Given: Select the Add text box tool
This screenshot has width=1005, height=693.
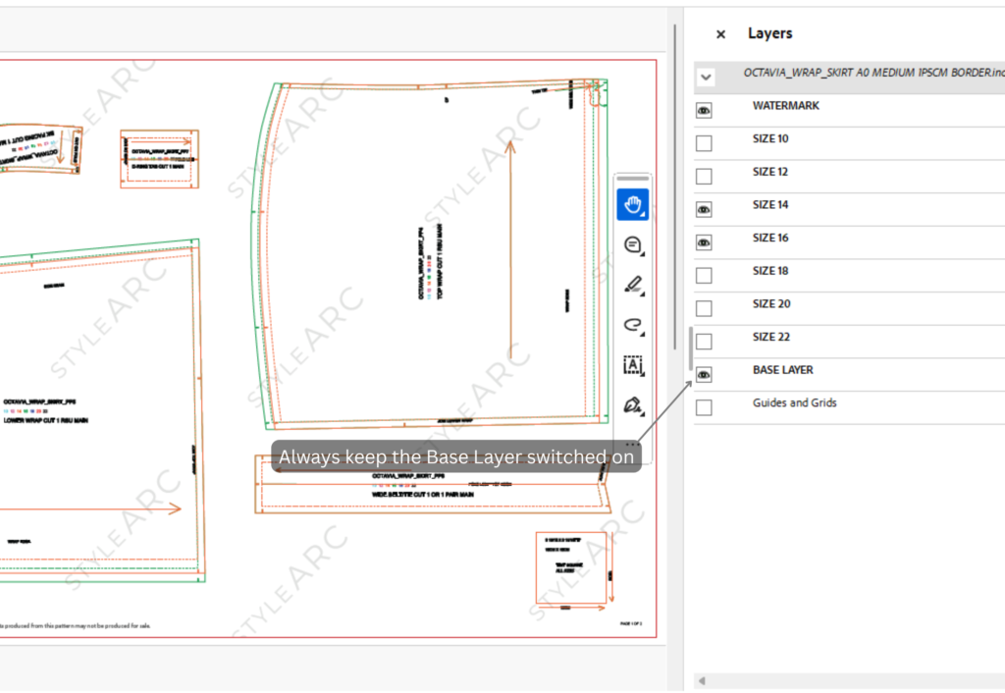Looking at the screenshot, I should tap(633, 365).
